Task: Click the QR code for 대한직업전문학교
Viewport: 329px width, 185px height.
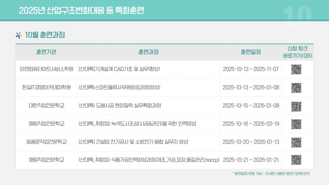Action: click(296, 106)
